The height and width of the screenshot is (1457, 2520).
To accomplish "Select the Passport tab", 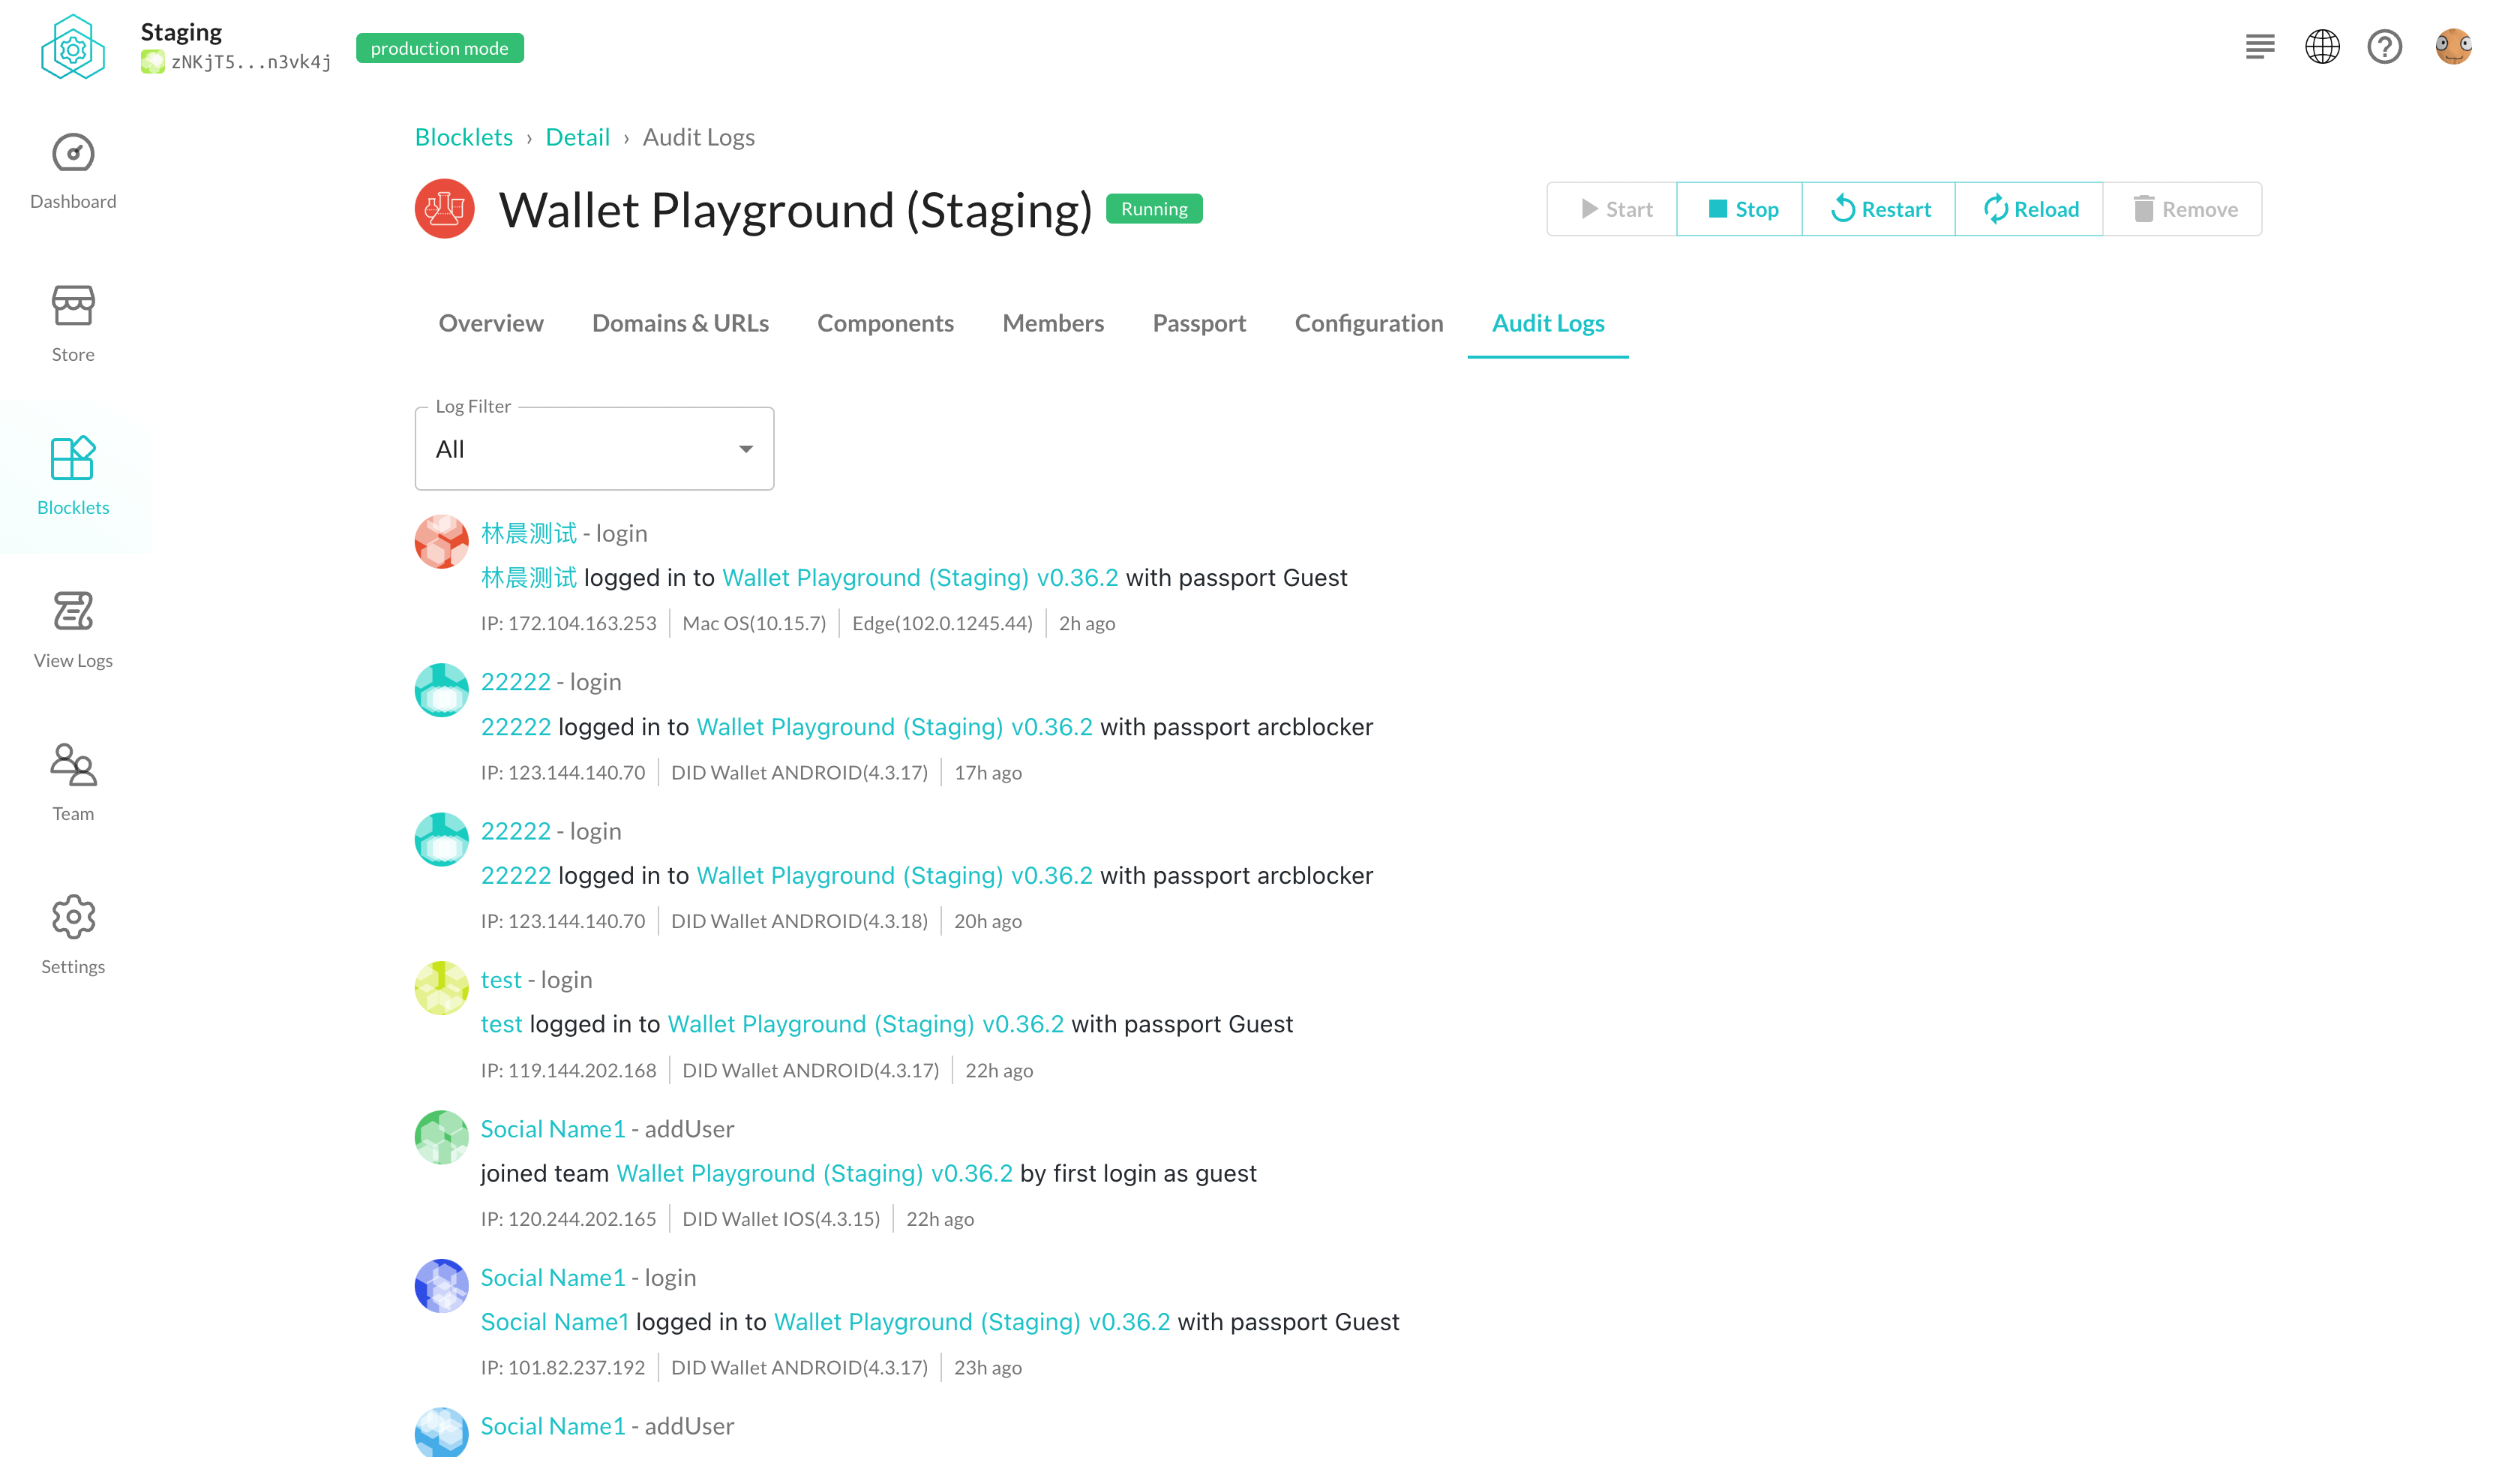I will click(1199, 323).
